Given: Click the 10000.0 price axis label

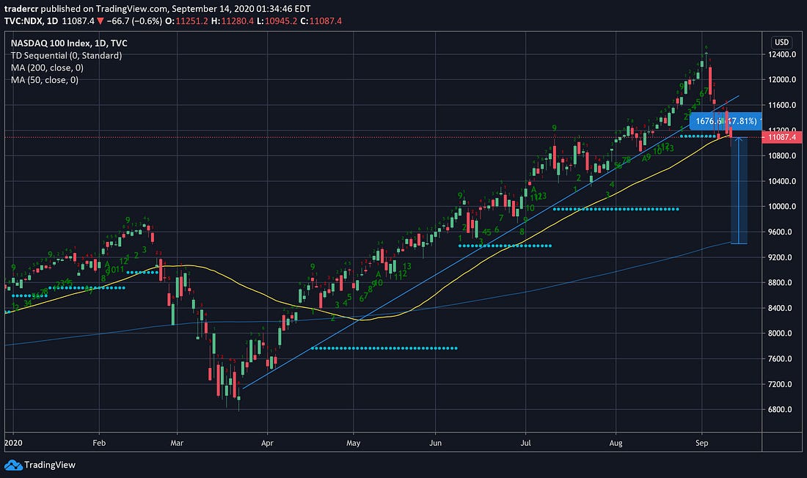Looking at the screenshot, I should 782,206.
